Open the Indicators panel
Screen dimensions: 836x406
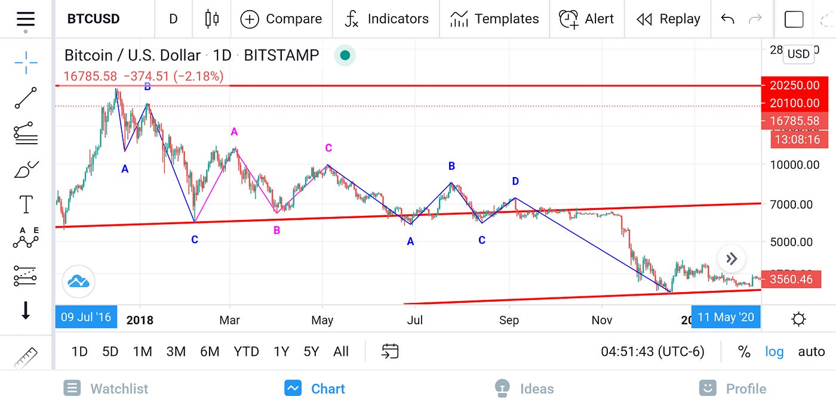pos(386,18)
